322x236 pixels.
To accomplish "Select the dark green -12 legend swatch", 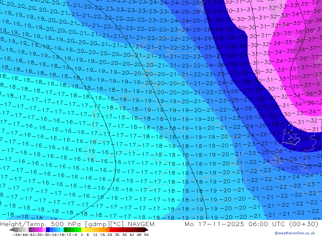I will [65, 230].
